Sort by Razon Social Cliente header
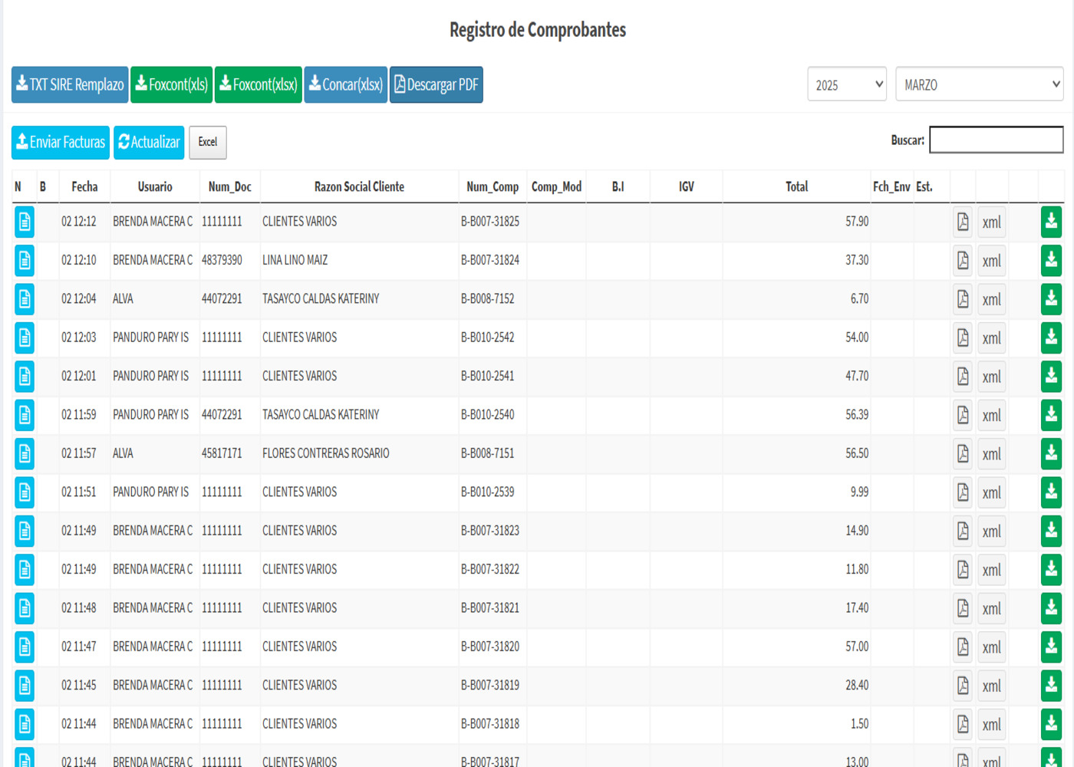 (359, 187)
